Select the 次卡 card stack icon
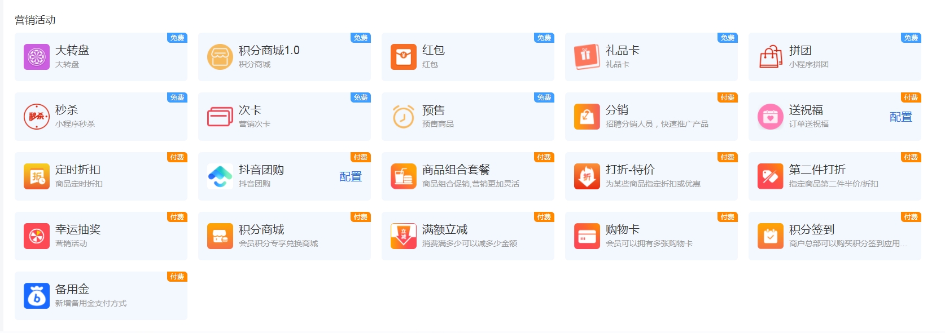The height and width of the screenshot is (333, 945). (x=220, y=117)
